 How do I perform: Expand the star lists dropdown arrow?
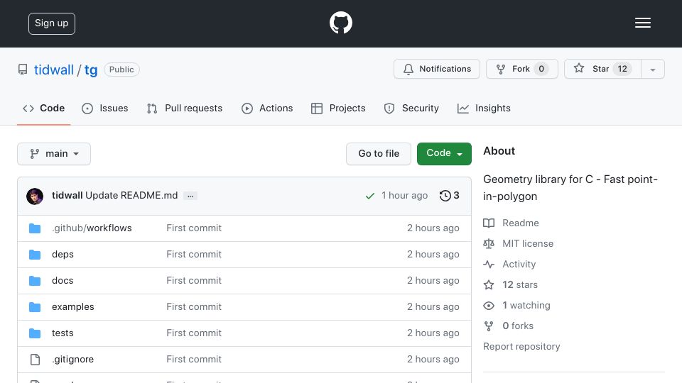click(653, 70)
